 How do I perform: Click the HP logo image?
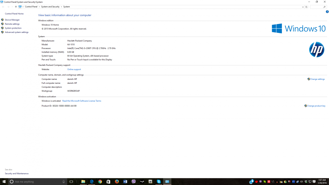(x=316, y=49)
